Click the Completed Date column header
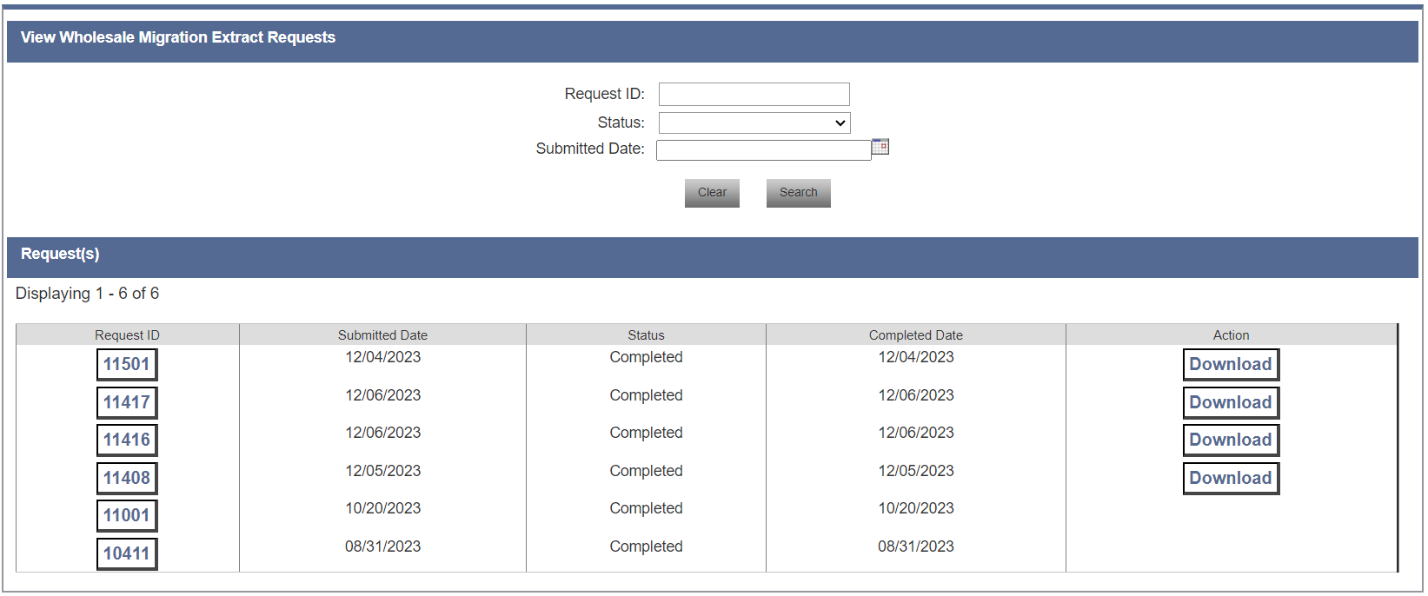The width and height of the screenshot is (1428, 596). (915, 335)
